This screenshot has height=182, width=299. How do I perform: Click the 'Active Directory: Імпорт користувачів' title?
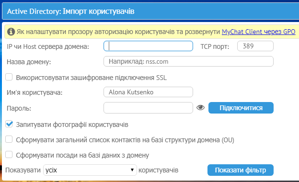(x=71, y=11)
